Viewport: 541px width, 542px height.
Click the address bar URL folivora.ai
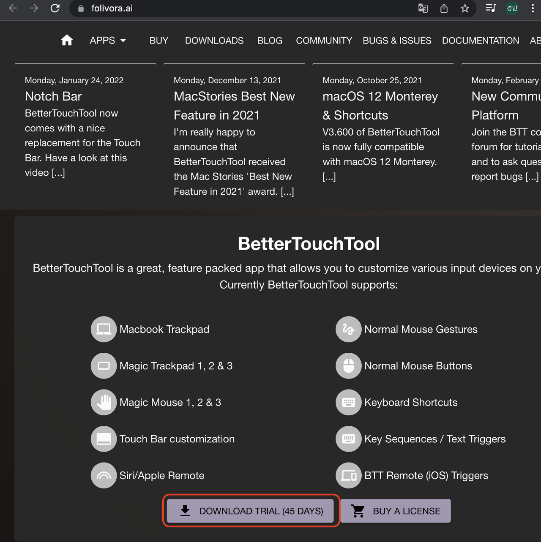click(112, 8)
